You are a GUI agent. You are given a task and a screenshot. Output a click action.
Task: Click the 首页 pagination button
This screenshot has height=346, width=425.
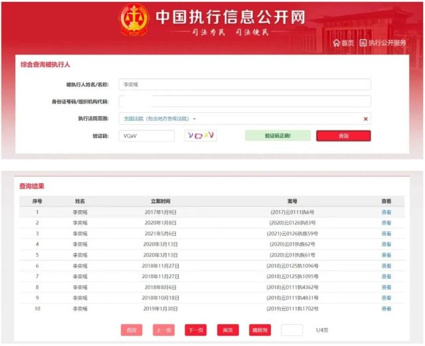pyautogui.click(x=131, y=330)
